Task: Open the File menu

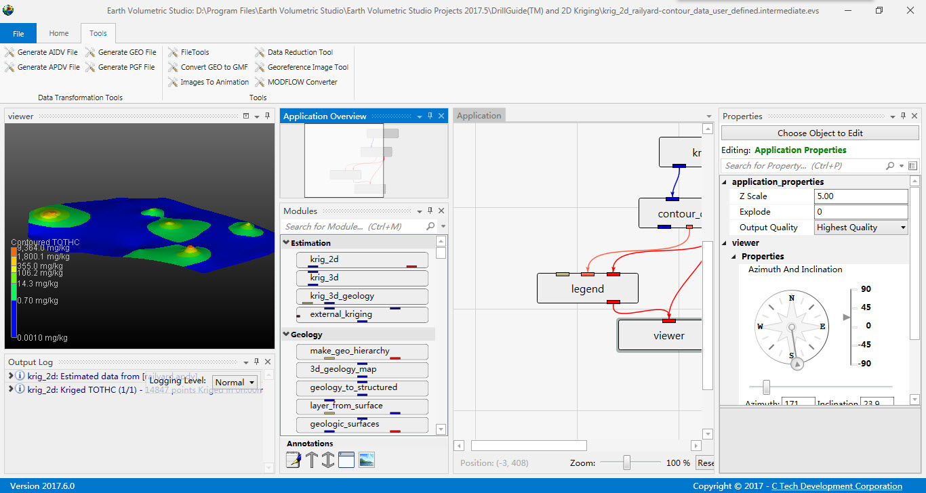Action: pyautogui.click(x=18, y=33)
